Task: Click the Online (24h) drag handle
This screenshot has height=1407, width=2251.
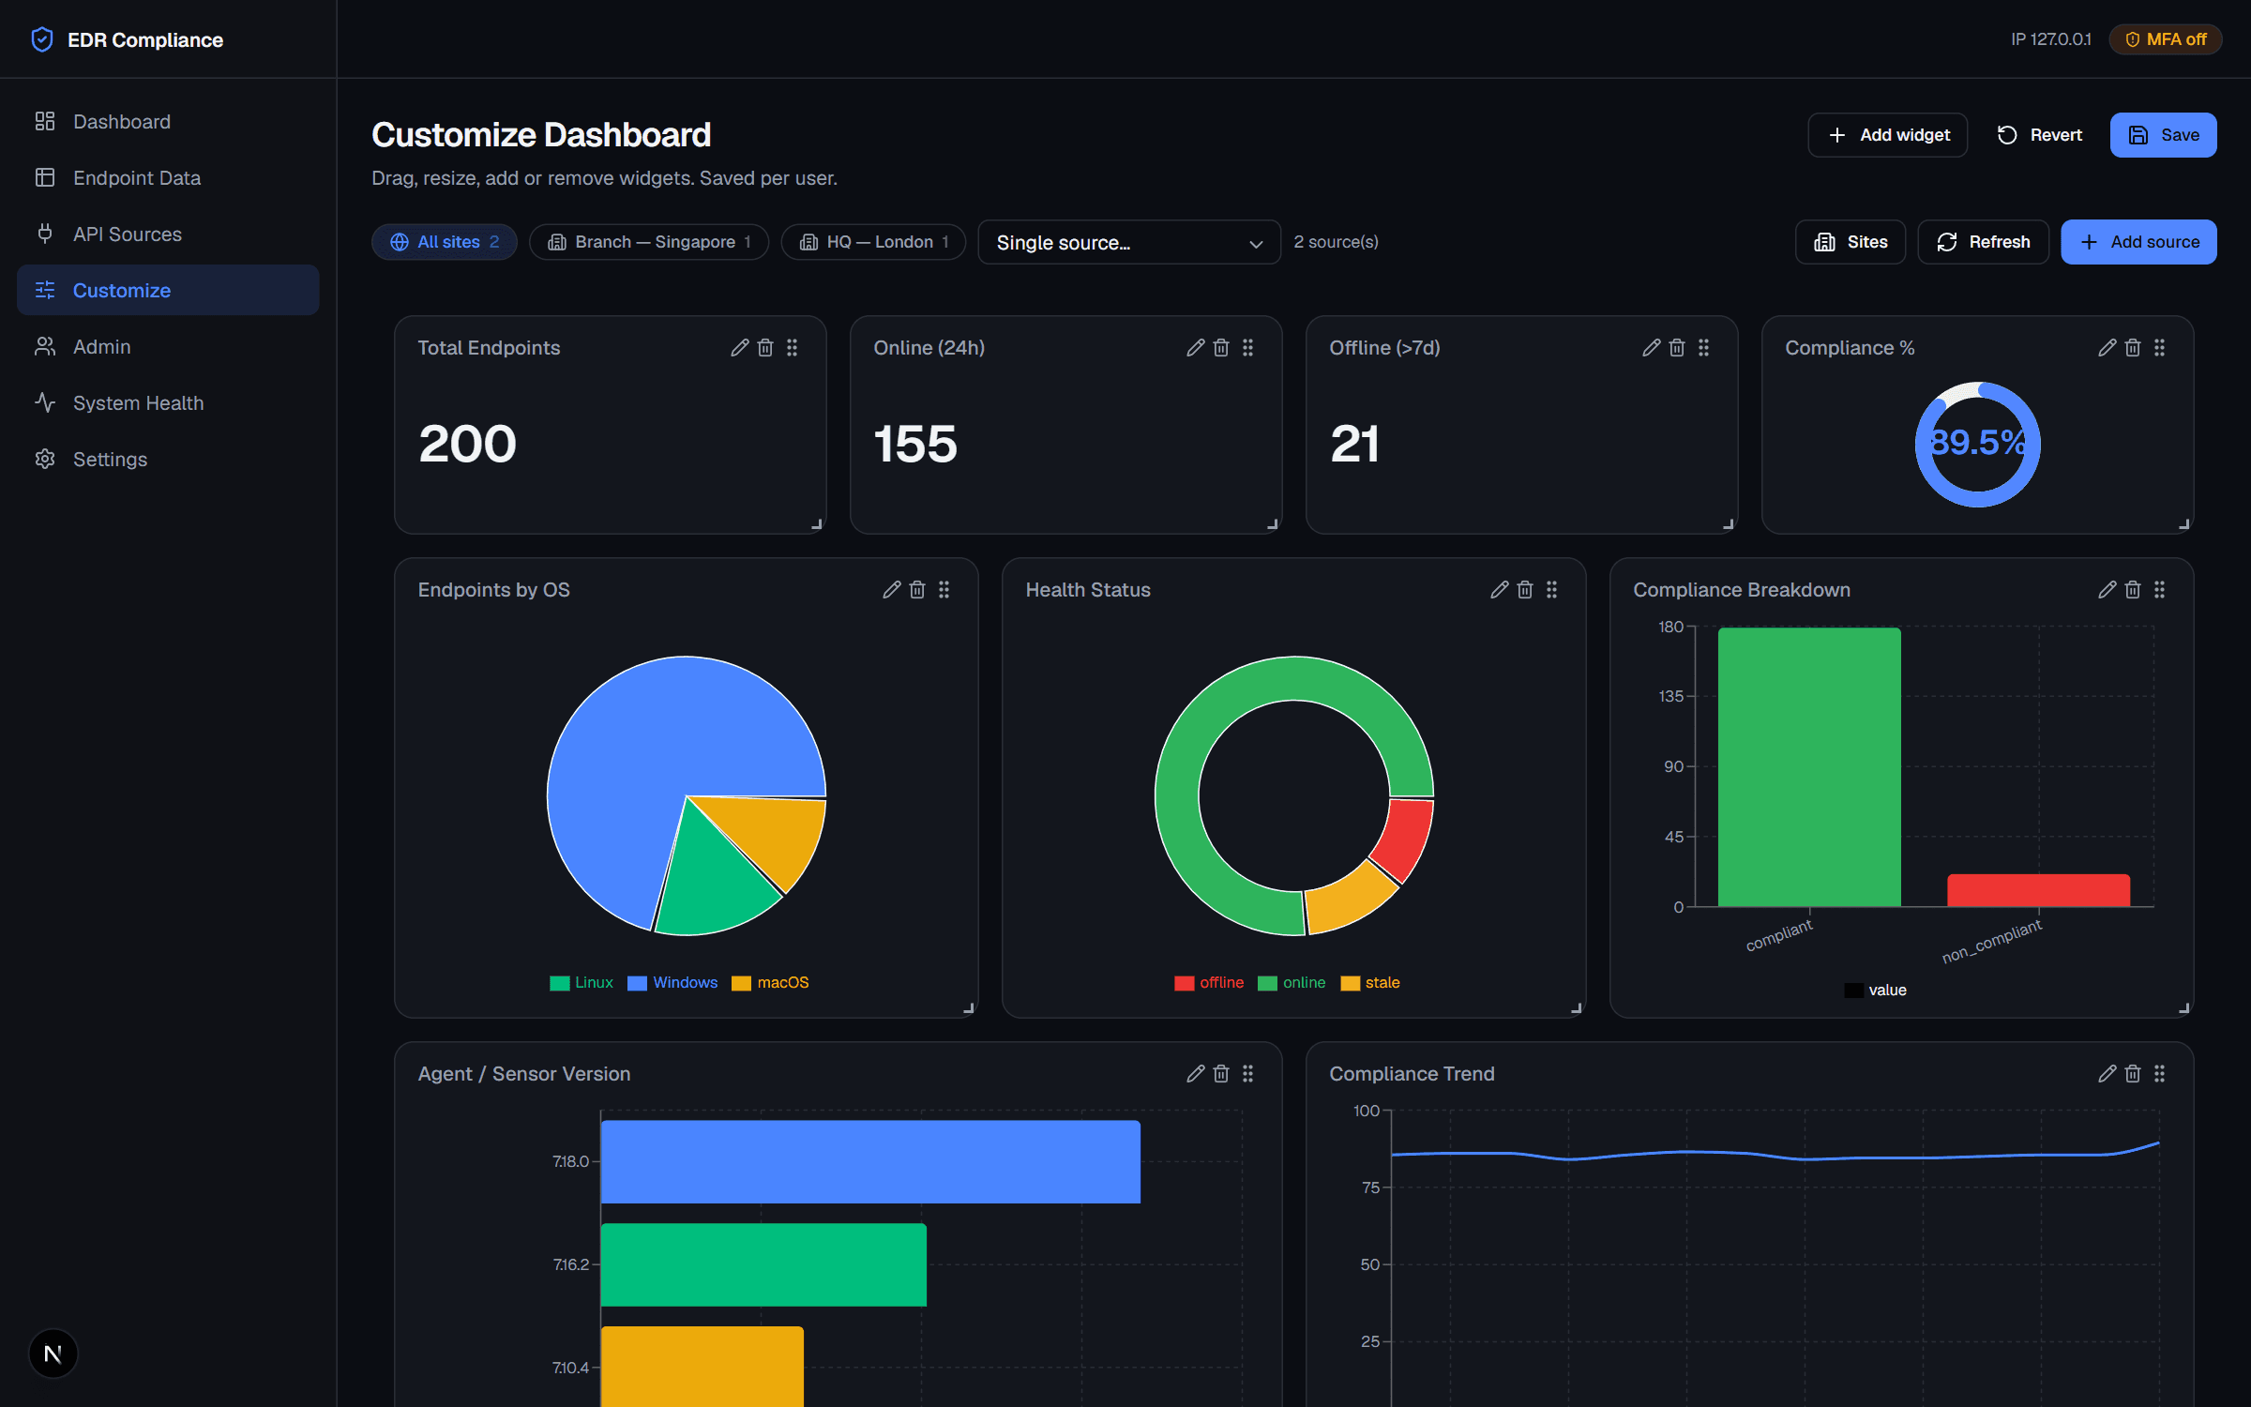Action: click(1248, 348)
